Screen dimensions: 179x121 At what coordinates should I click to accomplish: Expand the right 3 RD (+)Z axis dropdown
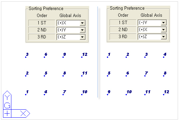(x=164, y=37)
